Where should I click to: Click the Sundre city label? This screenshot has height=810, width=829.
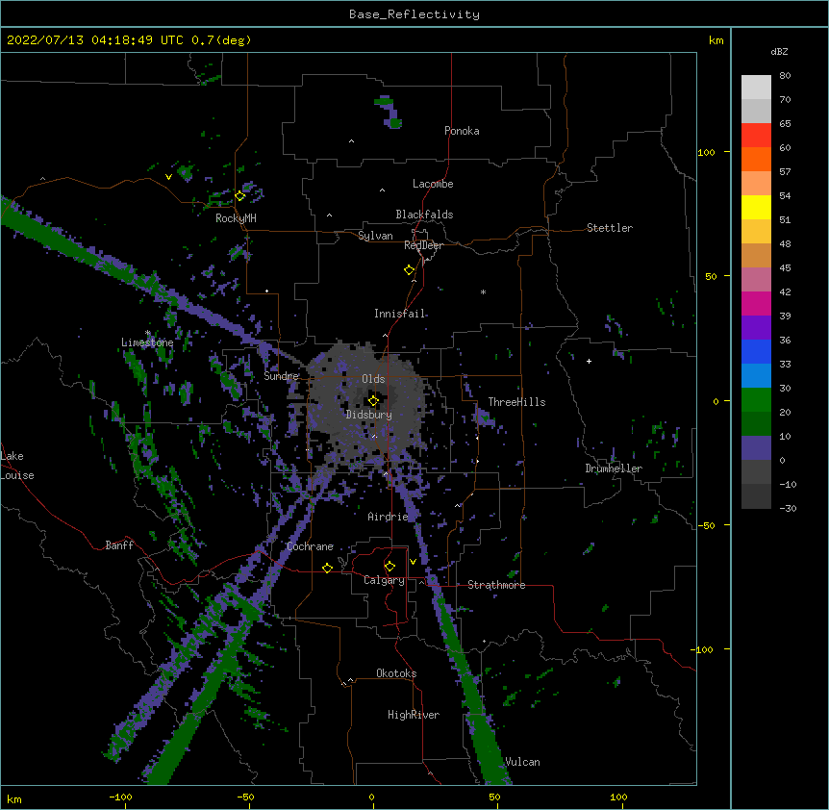coord(281,376)
